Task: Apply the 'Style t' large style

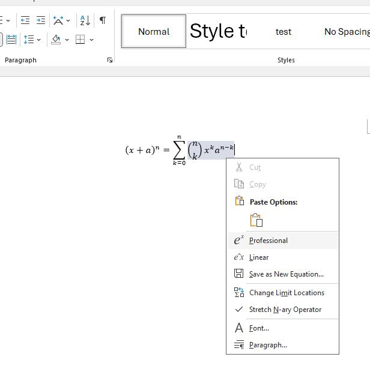Action: (x=218, y=31)
